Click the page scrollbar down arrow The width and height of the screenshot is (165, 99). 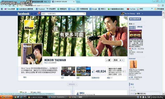click(x=163, y=93)
